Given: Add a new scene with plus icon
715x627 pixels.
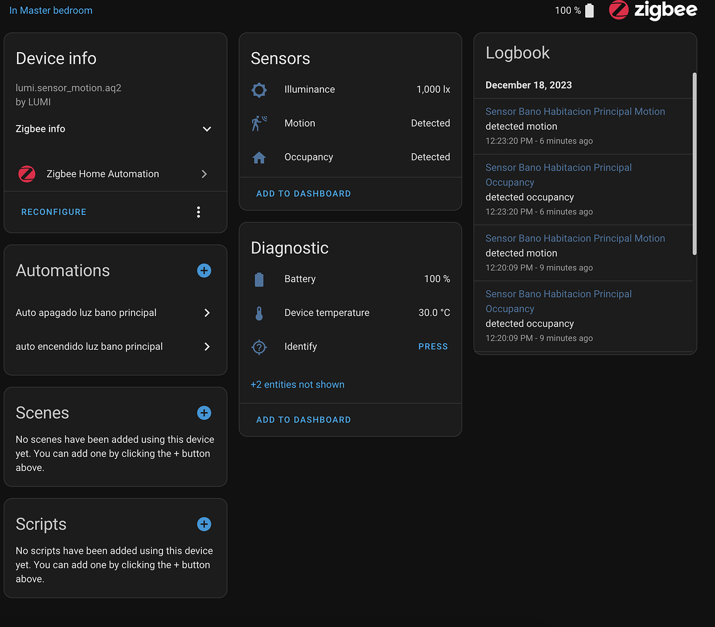Looking at the screenshot, I should (204, 413).
